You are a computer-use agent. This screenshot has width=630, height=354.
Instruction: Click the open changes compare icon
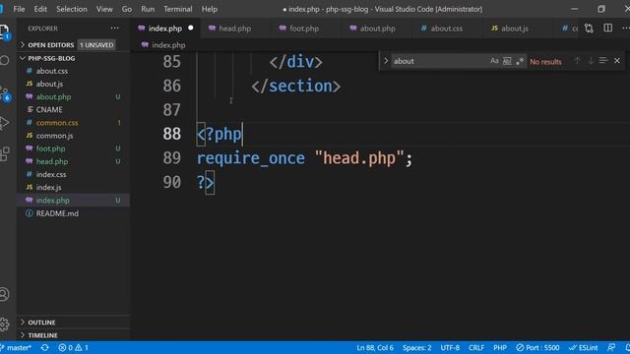point(589,29)
